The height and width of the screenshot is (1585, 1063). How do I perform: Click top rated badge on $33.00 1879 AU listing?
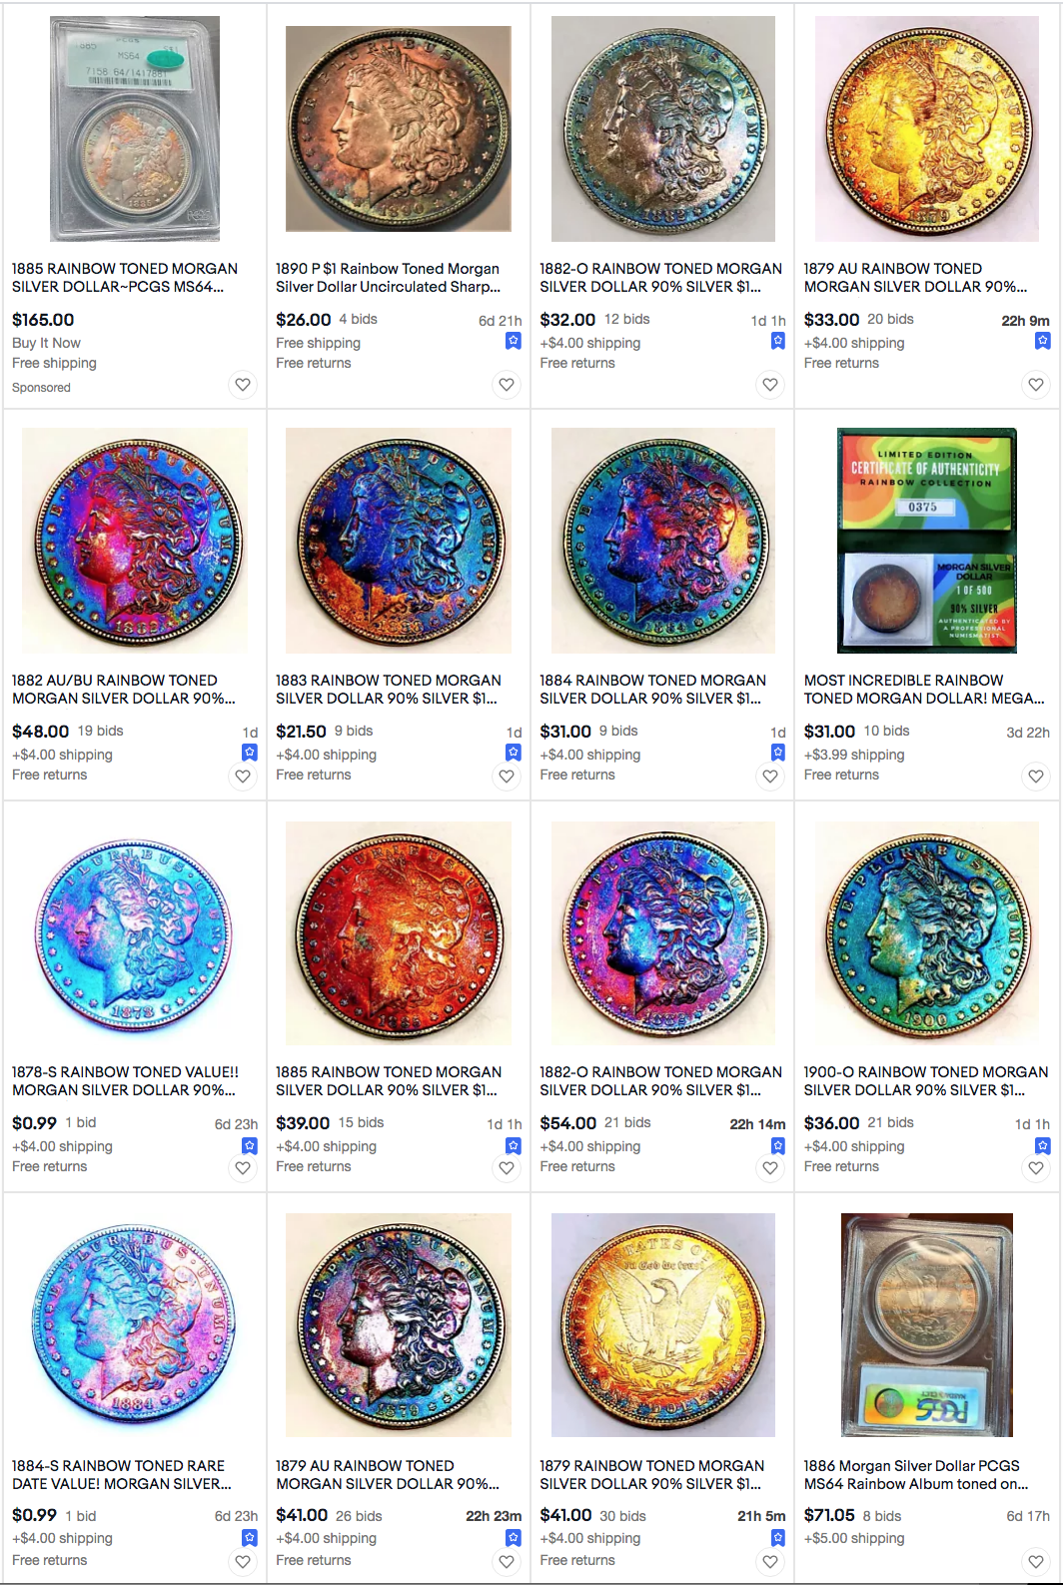point(1042,341)
